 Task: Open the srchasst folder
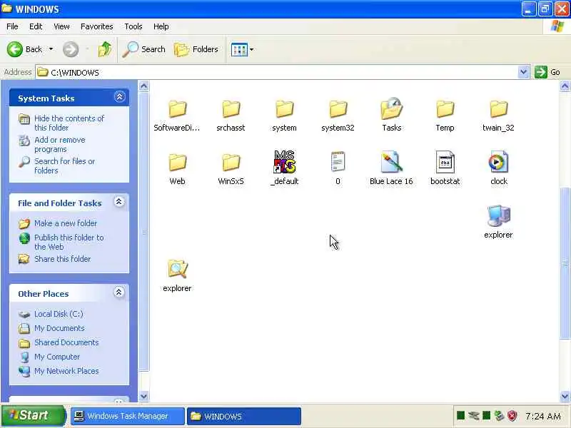[x=231, y=116]
